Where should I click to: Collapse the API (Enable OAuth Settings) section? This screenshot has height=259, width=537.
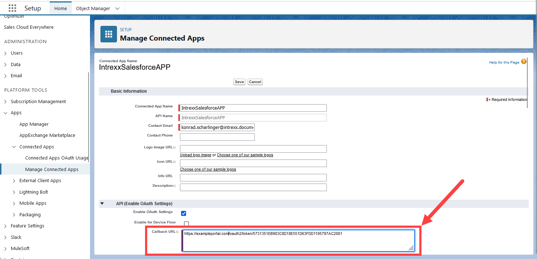(102, 204)
